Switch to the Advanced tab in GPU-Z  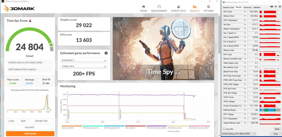pos(247,7)
